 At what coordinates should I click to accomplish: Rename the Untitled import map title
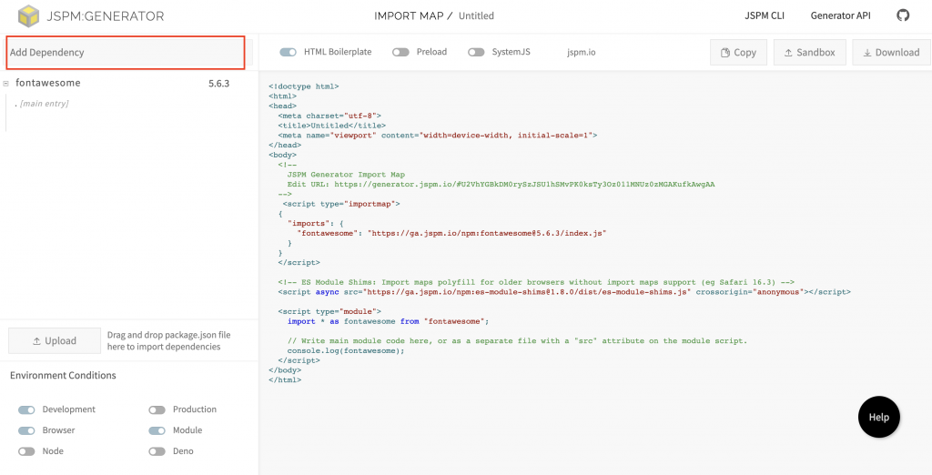[476, 16]
